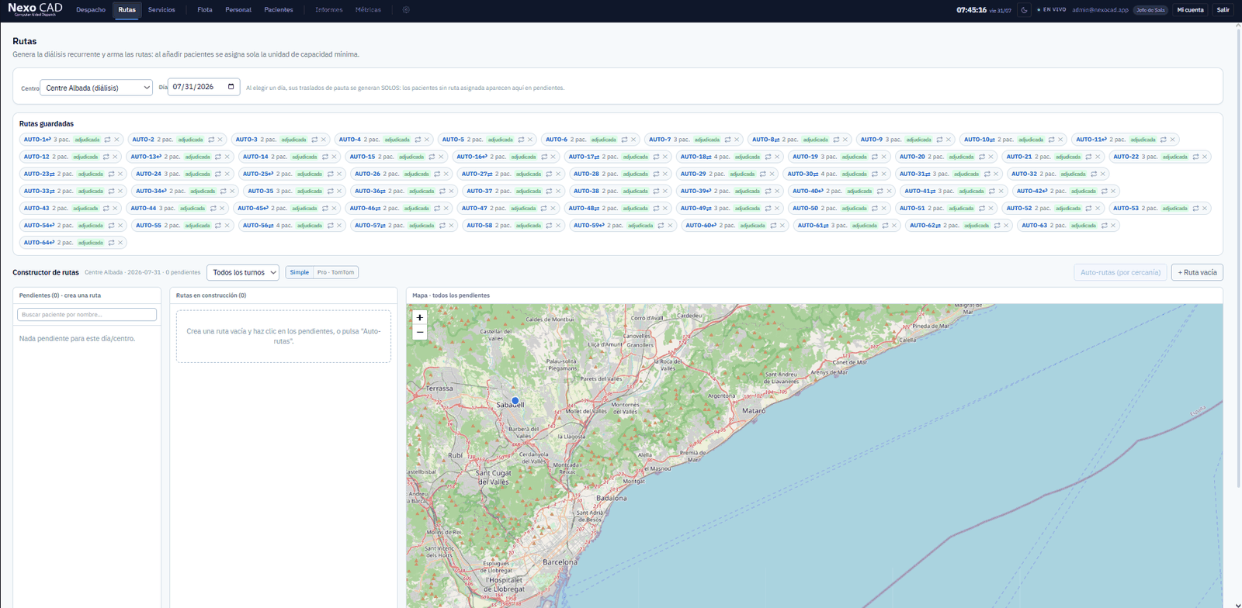Go to Métricas in the navigation
This screenshot has height=608, width=1242.
368,10
